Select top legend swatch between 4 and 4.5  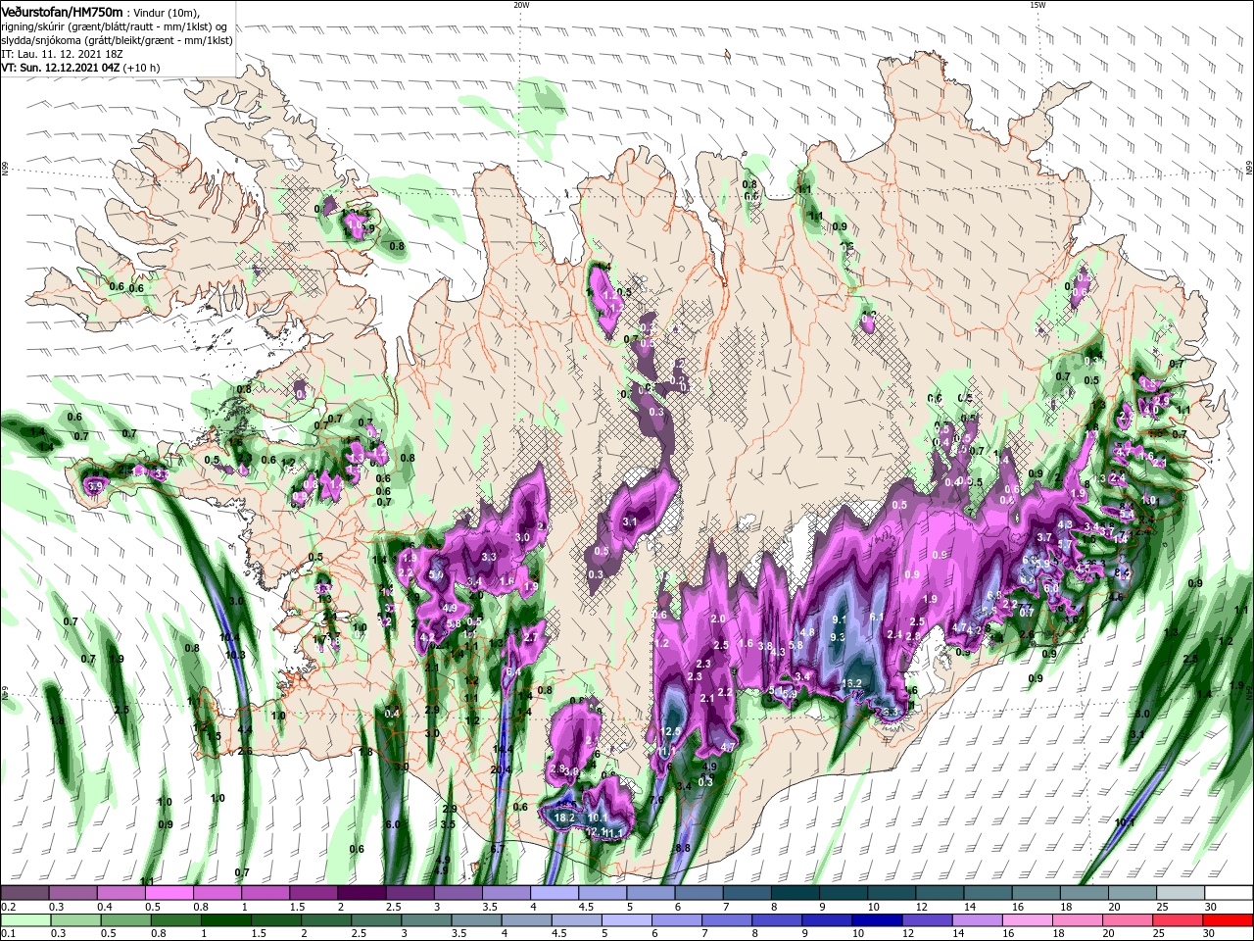pos(555,893)
